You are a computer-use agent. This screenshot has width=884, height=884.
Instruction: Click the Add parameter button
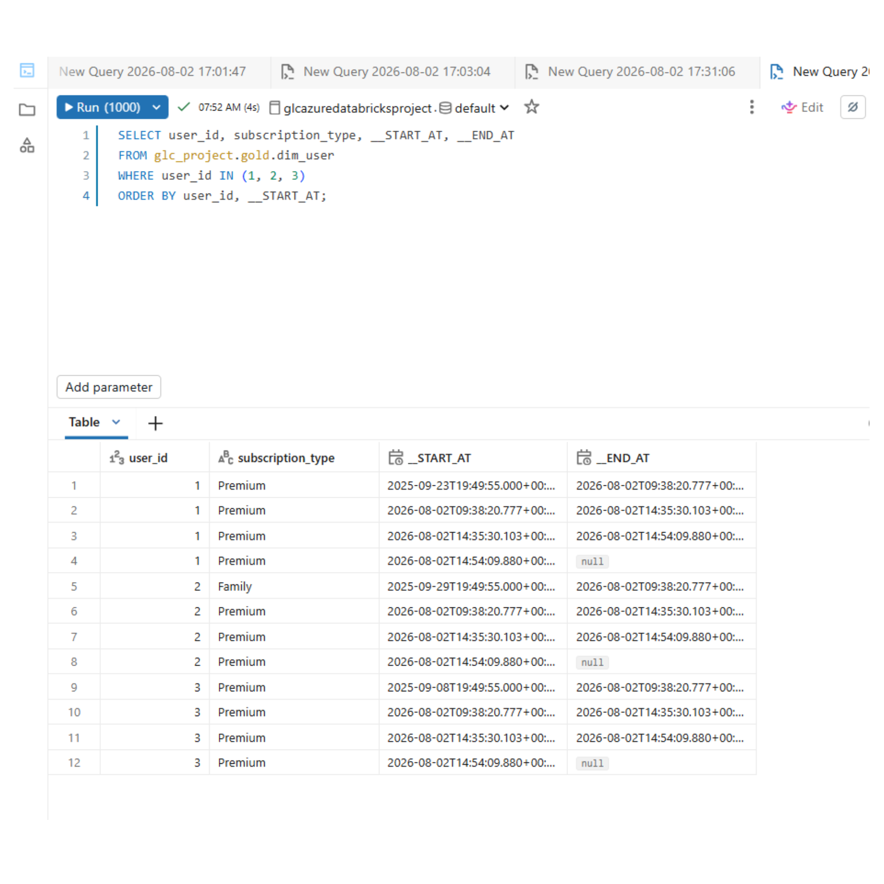(x=109, y=387)
